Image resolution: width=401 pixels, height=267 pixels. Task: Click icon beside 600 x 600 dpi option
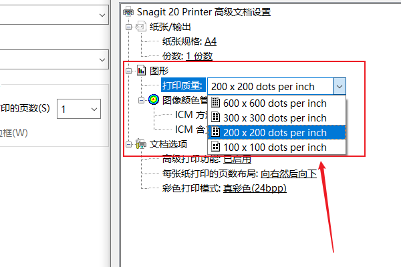click(x=216, y=103)
